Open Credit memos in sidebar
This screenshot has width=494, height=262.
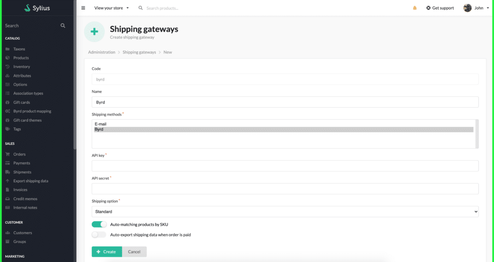click(x=25, y=199)
